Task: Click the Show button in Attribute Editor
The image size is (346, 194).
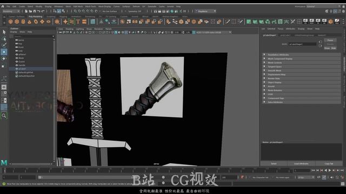Action: pyautogui.click(x=327, y=48)
